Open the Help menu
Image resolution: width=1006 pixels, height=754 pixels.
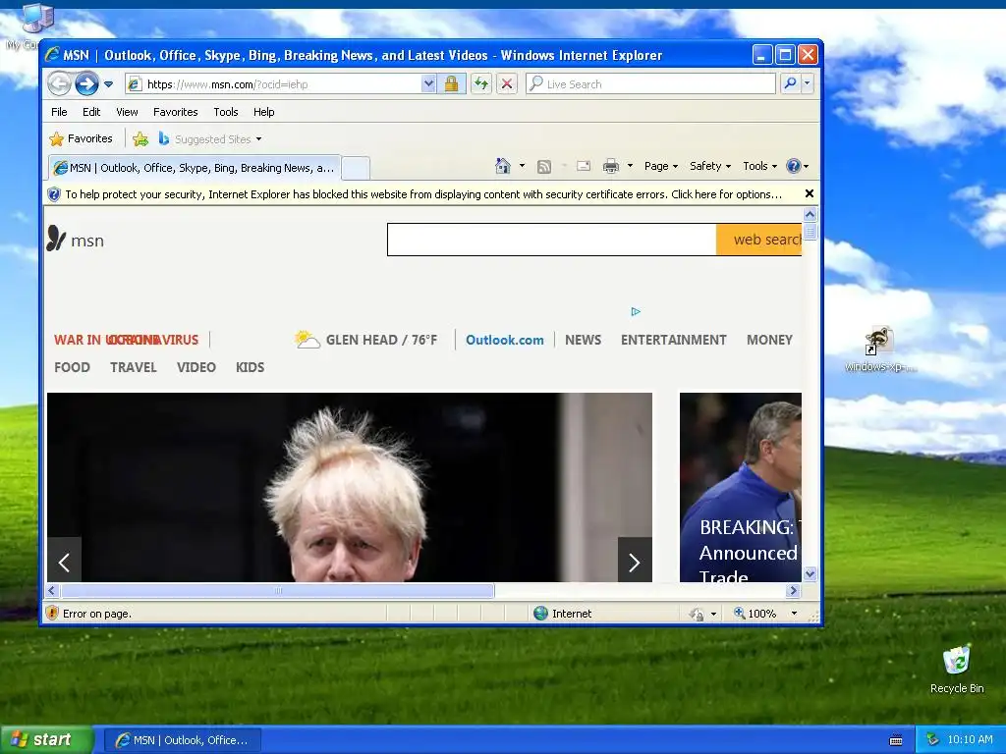263,112
